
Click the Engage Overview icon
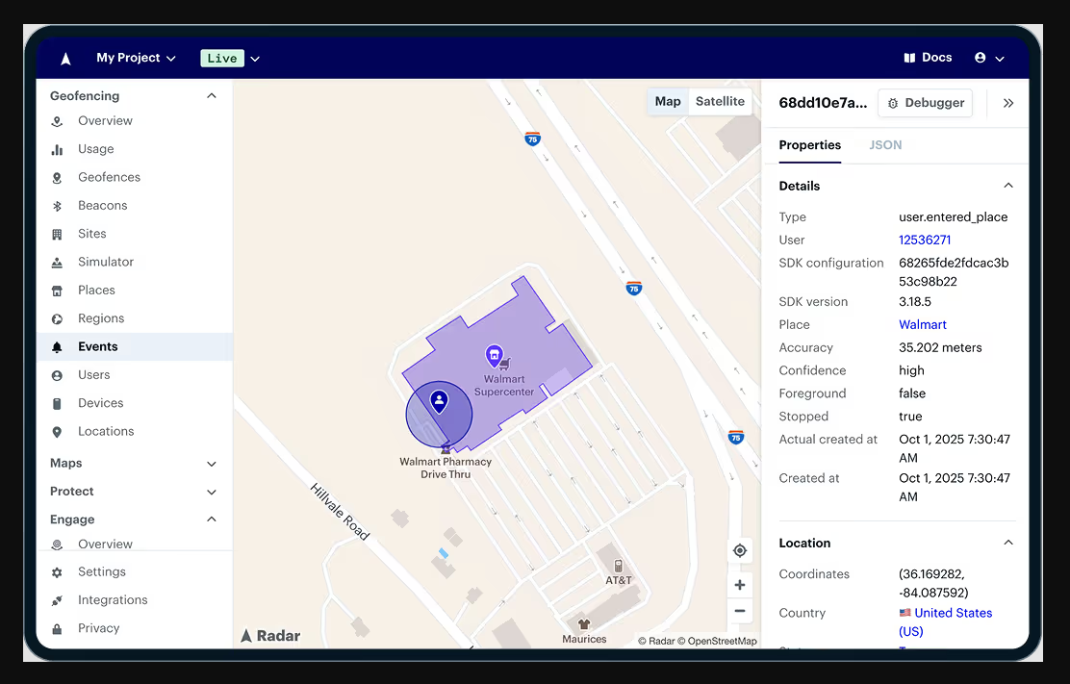coord(58,545)
